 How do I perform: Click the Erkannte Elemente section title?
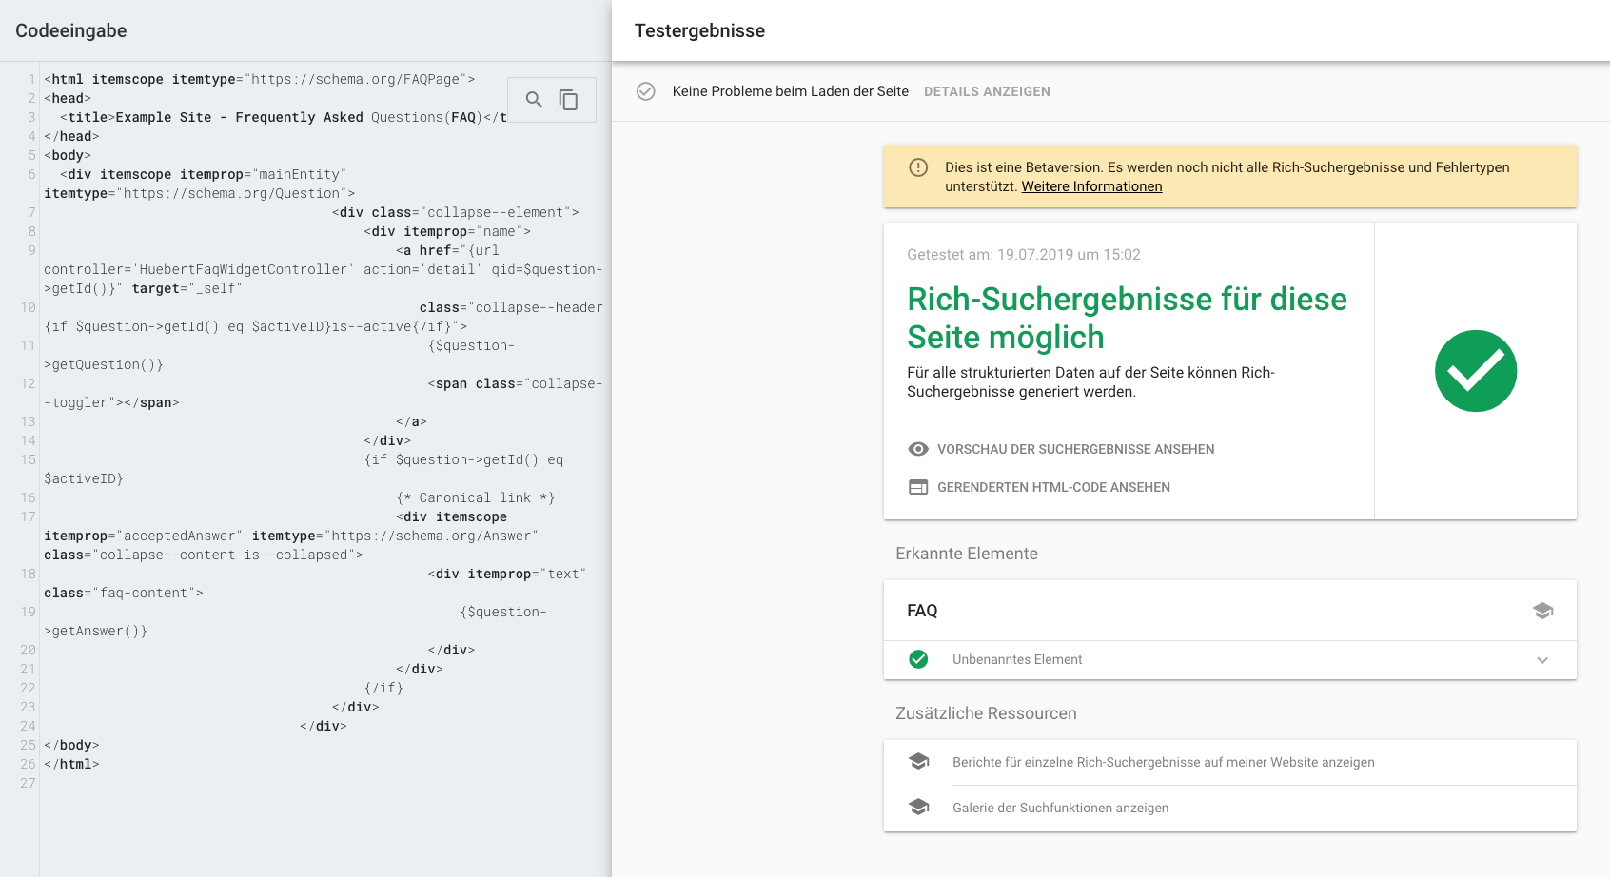pyautogui.click(x=966, y=554)
